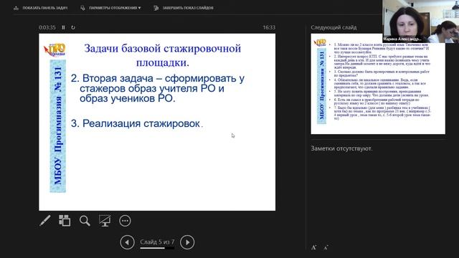Select the pen and laser pointer tool
Screen dimensions: 459x258
point(45,221)
